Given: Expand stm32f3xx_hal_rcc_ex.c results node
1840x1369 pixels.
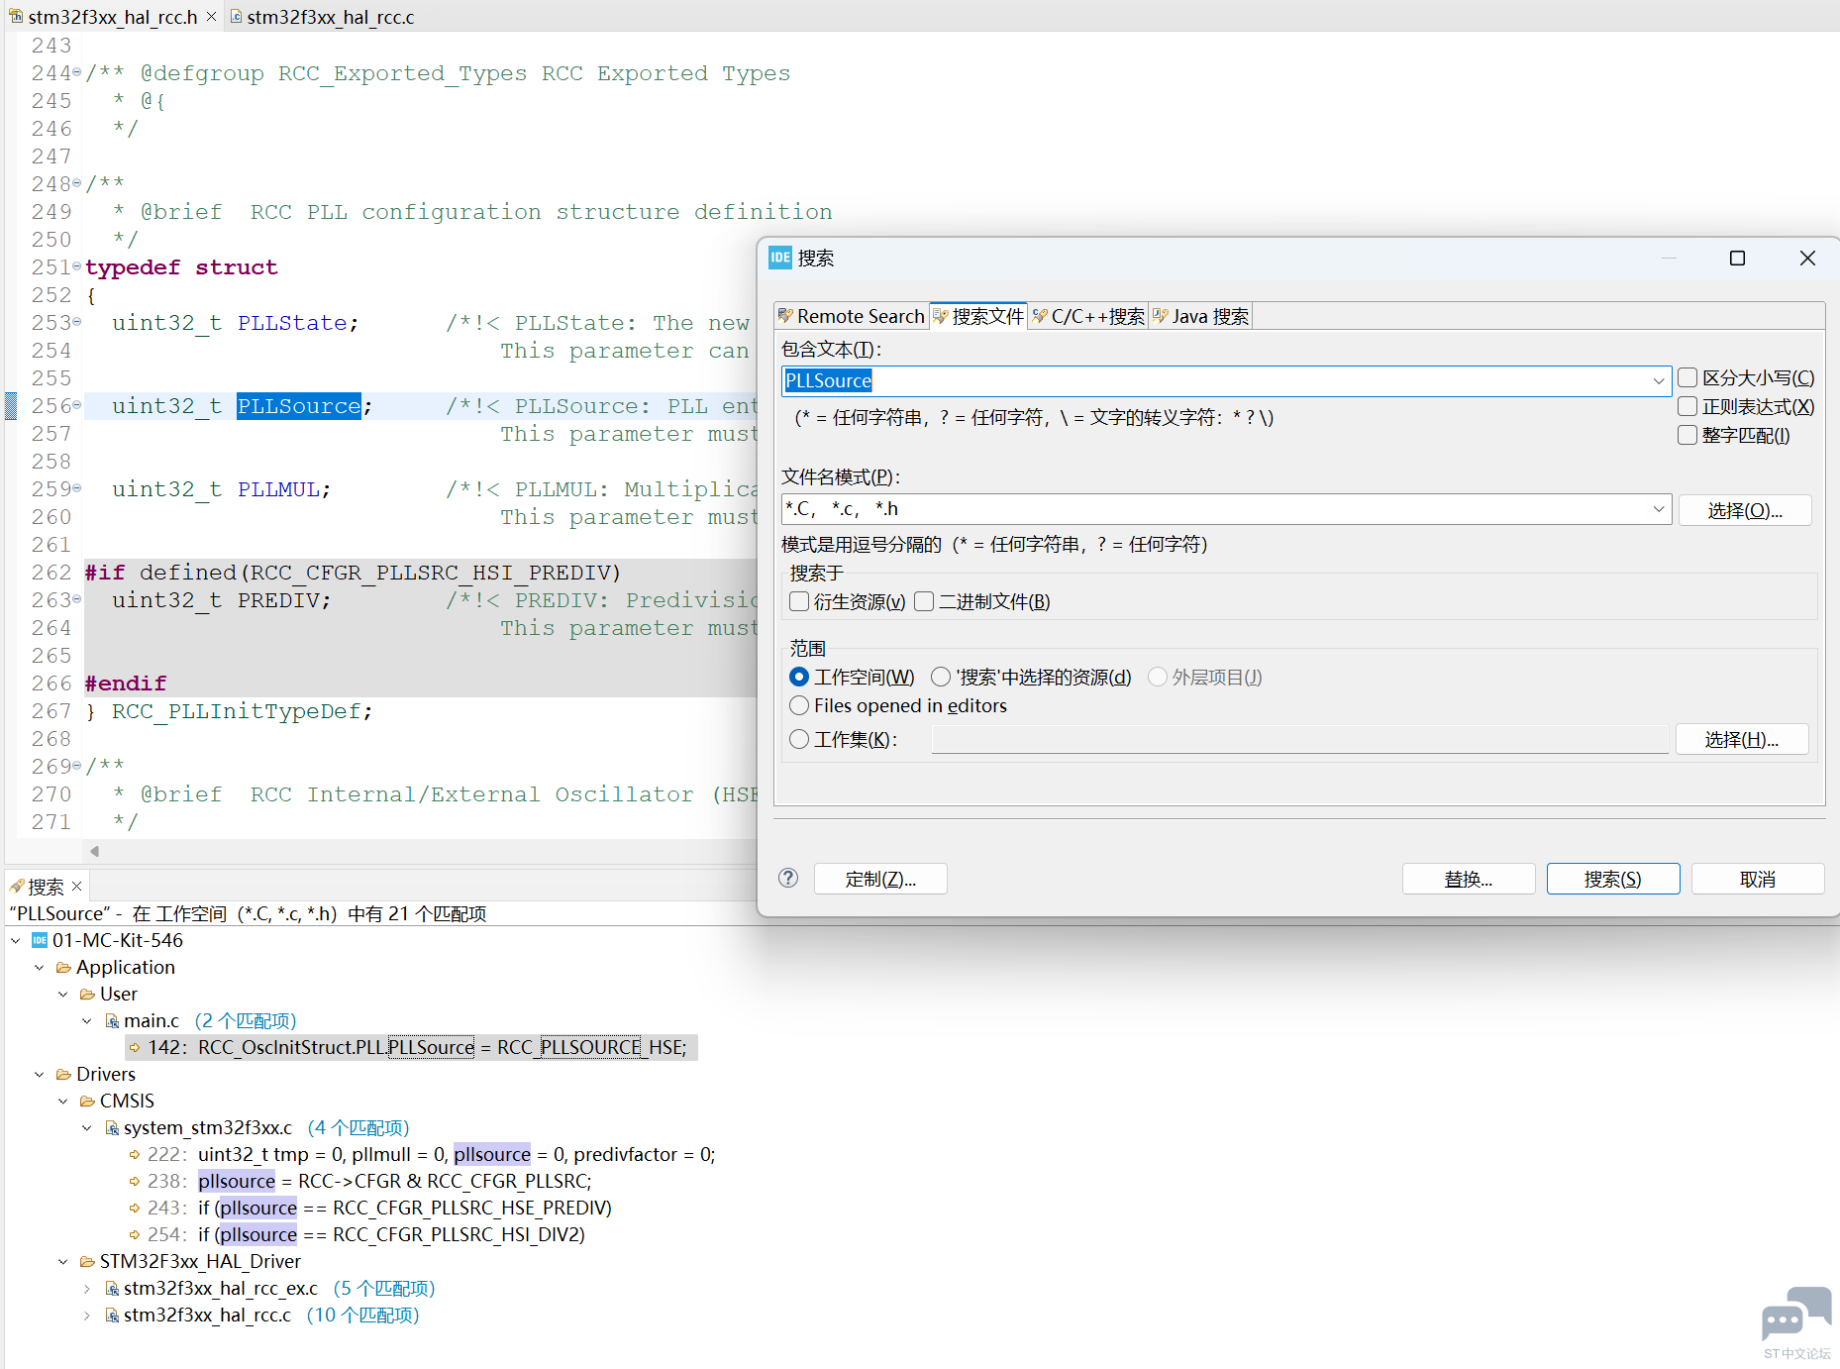Looking at the screenshot, I should click(87, 1288).
